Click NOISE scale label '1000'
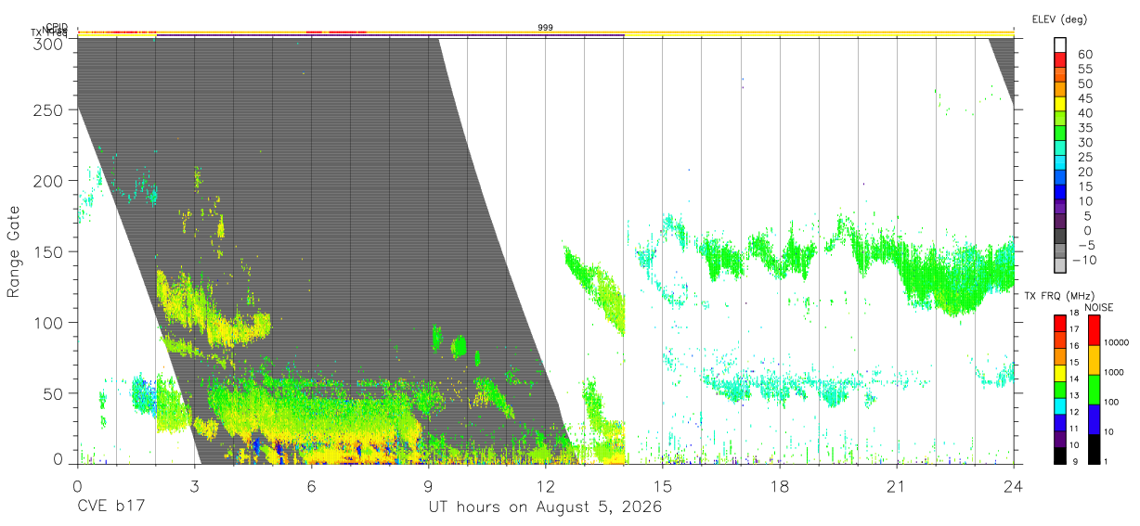This screenshot has height=526, width=1140. pos(1115,373)
